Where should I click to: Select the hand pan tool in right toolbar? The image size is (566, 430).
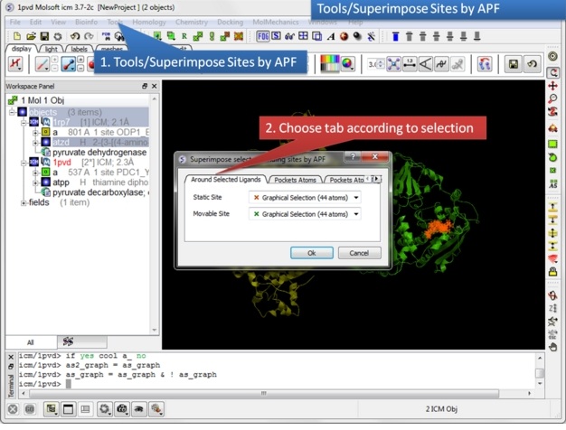(x=553, y=346)
